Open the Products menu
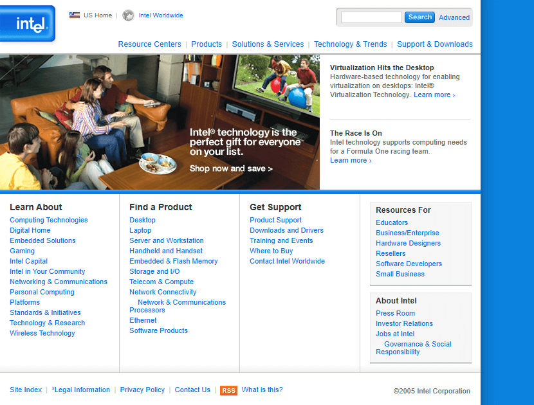534x405 pixels. [207, 44]
